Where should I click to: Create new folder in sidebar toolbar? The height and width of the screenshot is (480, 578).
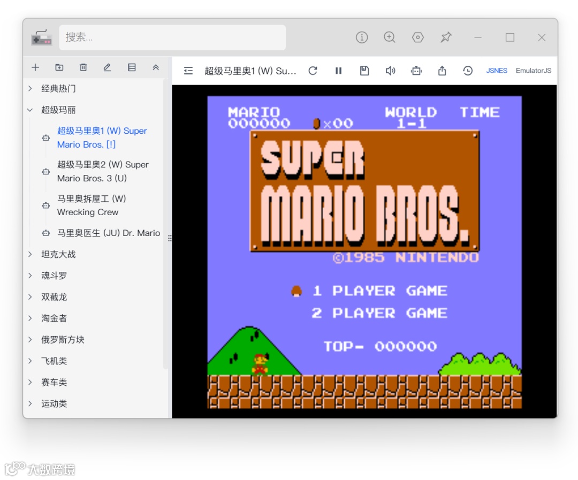[x=59, y=67]
